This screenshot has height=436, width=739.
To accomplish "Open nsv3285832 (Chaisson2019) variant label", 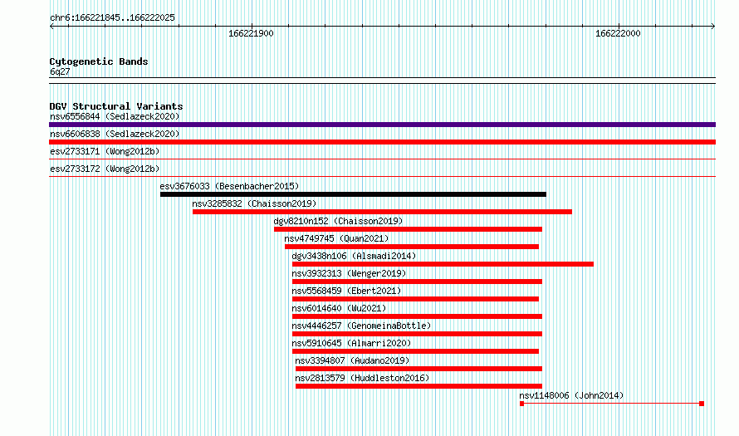I will (254, 203).
